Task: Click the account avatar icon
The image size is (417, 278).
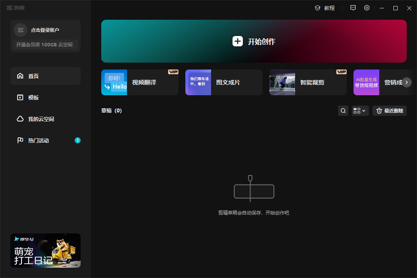Action: pos(21,30)
